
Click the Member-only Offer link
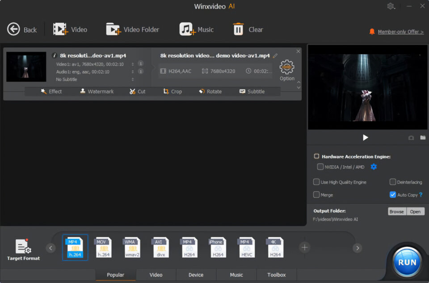400,32
